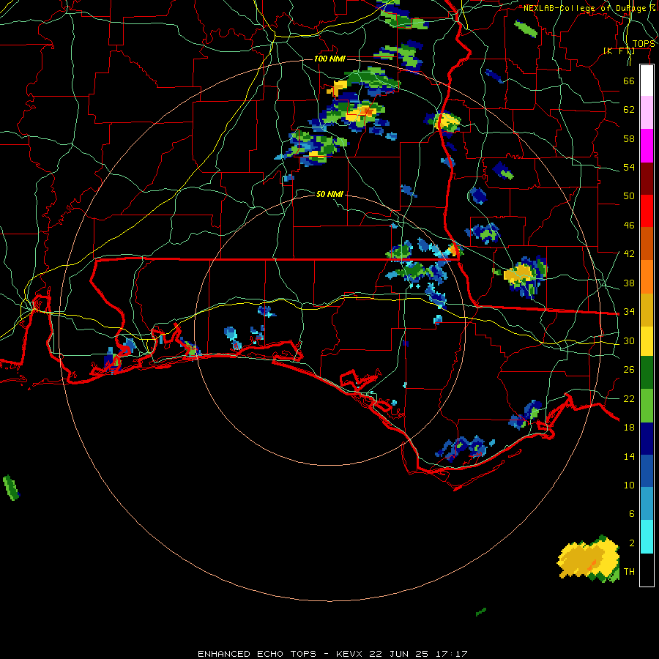Click the "K FT" units label
The width and height of the screenshot is (659, 659).
click(619, 51)
